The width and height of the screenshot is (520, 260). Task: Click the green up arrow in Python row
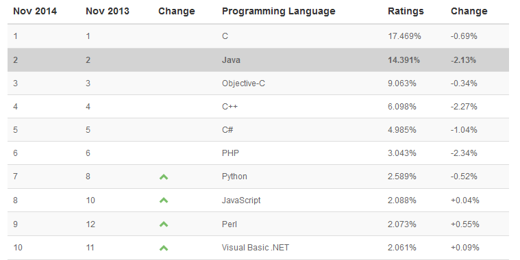pos(164,177)
